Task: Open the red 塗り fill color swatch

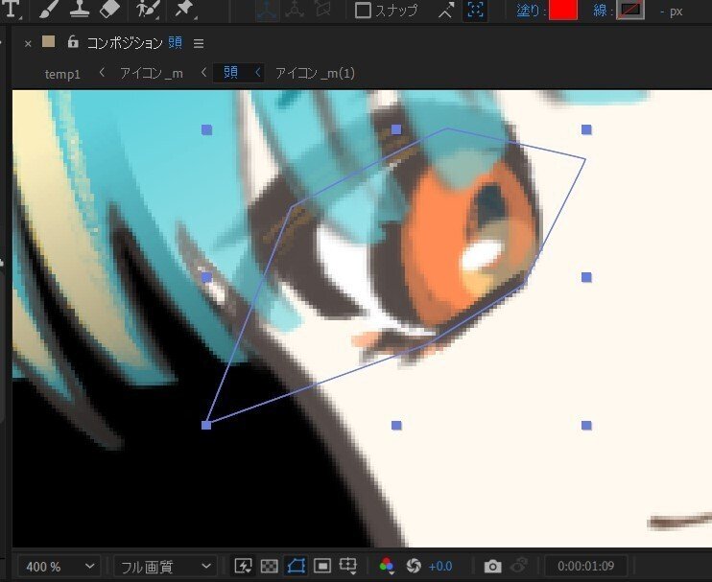Action: tap(563, 10)
